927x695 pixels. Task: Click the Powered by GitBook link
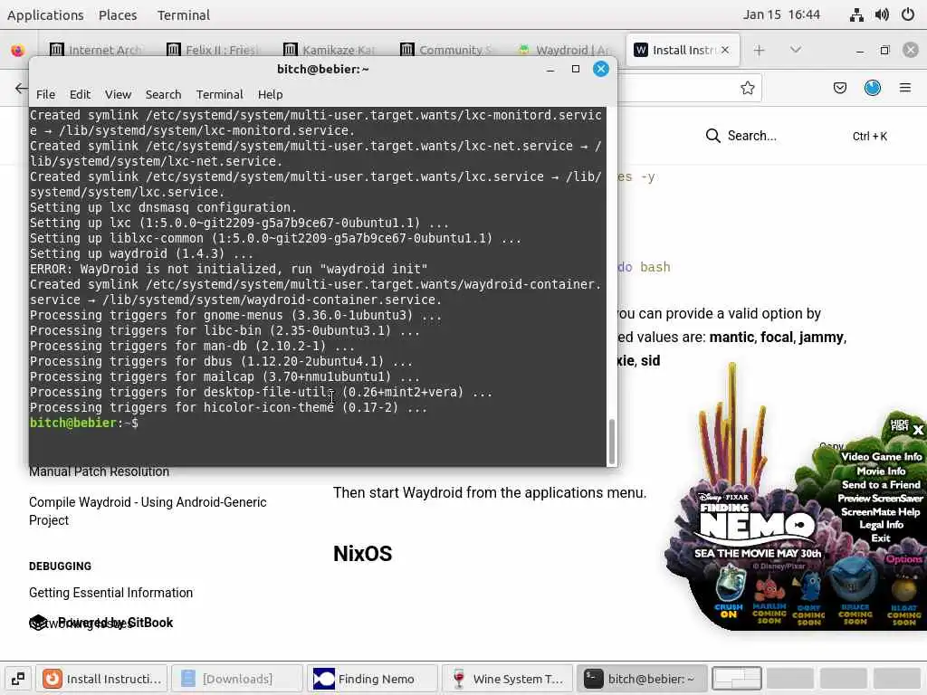101,623
